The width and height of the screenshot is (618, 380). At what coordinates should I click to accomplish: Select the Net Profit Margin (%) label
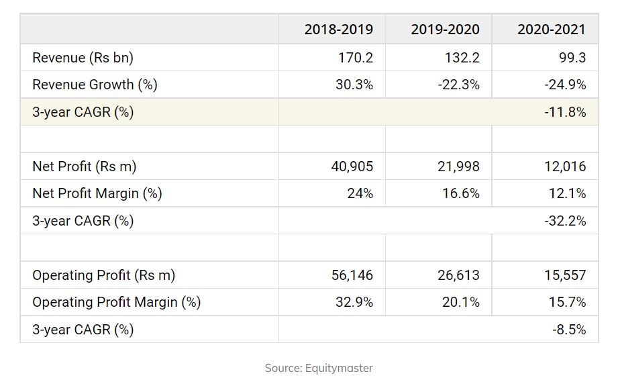(x=97, y=193)
